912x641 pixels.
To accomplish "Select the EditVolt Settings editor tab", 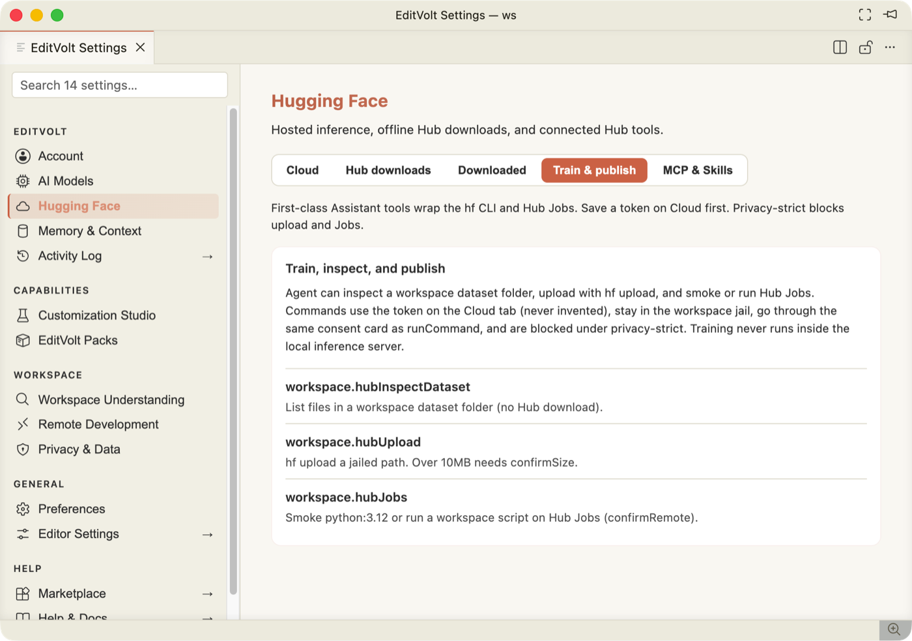I will coord(78,48).
